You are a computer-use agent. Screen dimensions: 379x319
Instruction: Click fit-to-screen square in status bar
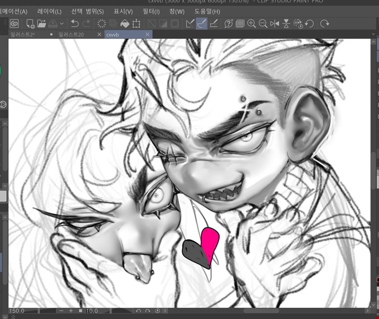coord(80,311)
